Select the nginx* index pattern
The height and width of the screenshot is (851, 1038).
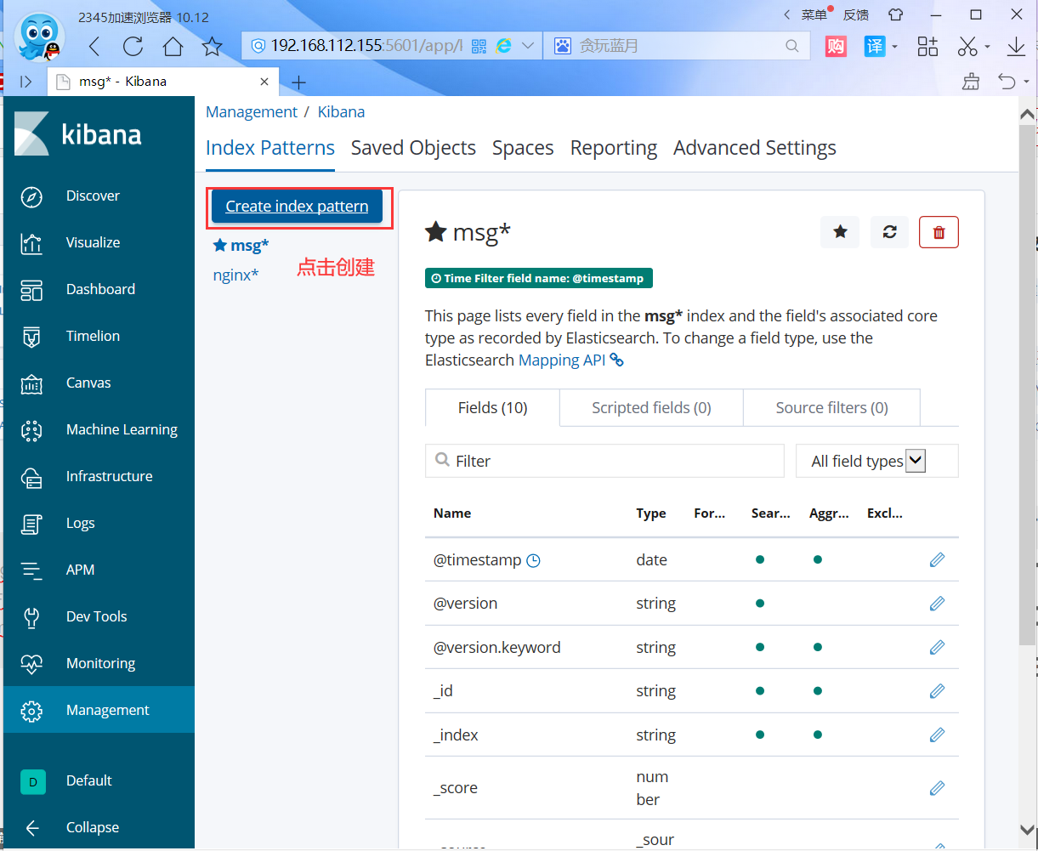click(x=235, y=275)
